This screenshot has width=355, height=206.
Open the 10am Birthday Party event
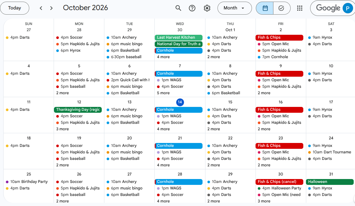(27, 182)
